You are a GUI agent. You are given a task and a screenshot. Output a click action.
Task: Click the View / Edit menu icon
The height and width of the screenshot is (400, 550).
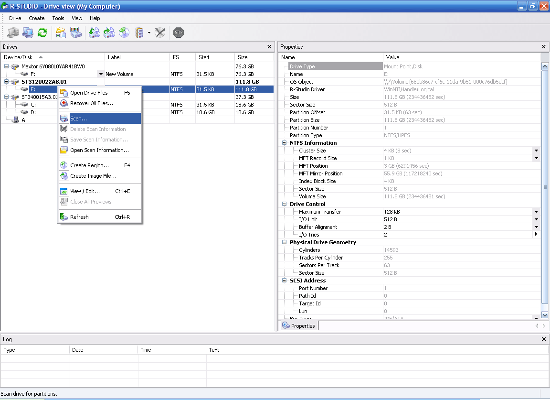pos(64,191)
